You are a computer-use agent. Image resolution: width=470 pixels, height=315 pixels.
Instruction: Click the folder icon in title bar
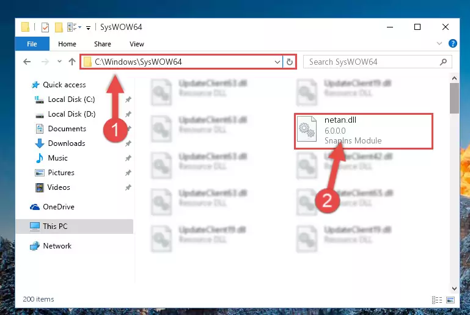tap(26, 27)
